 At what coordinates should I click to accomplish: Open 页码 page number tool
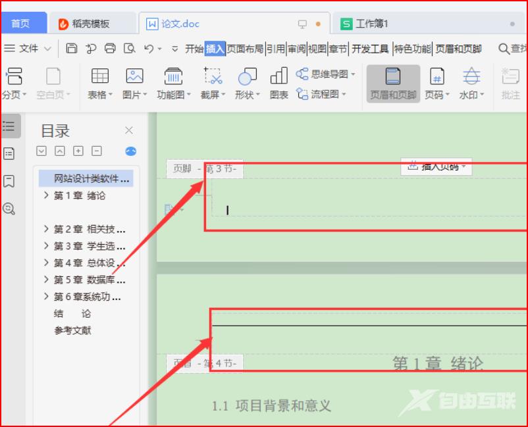click(x=437, y=84)
